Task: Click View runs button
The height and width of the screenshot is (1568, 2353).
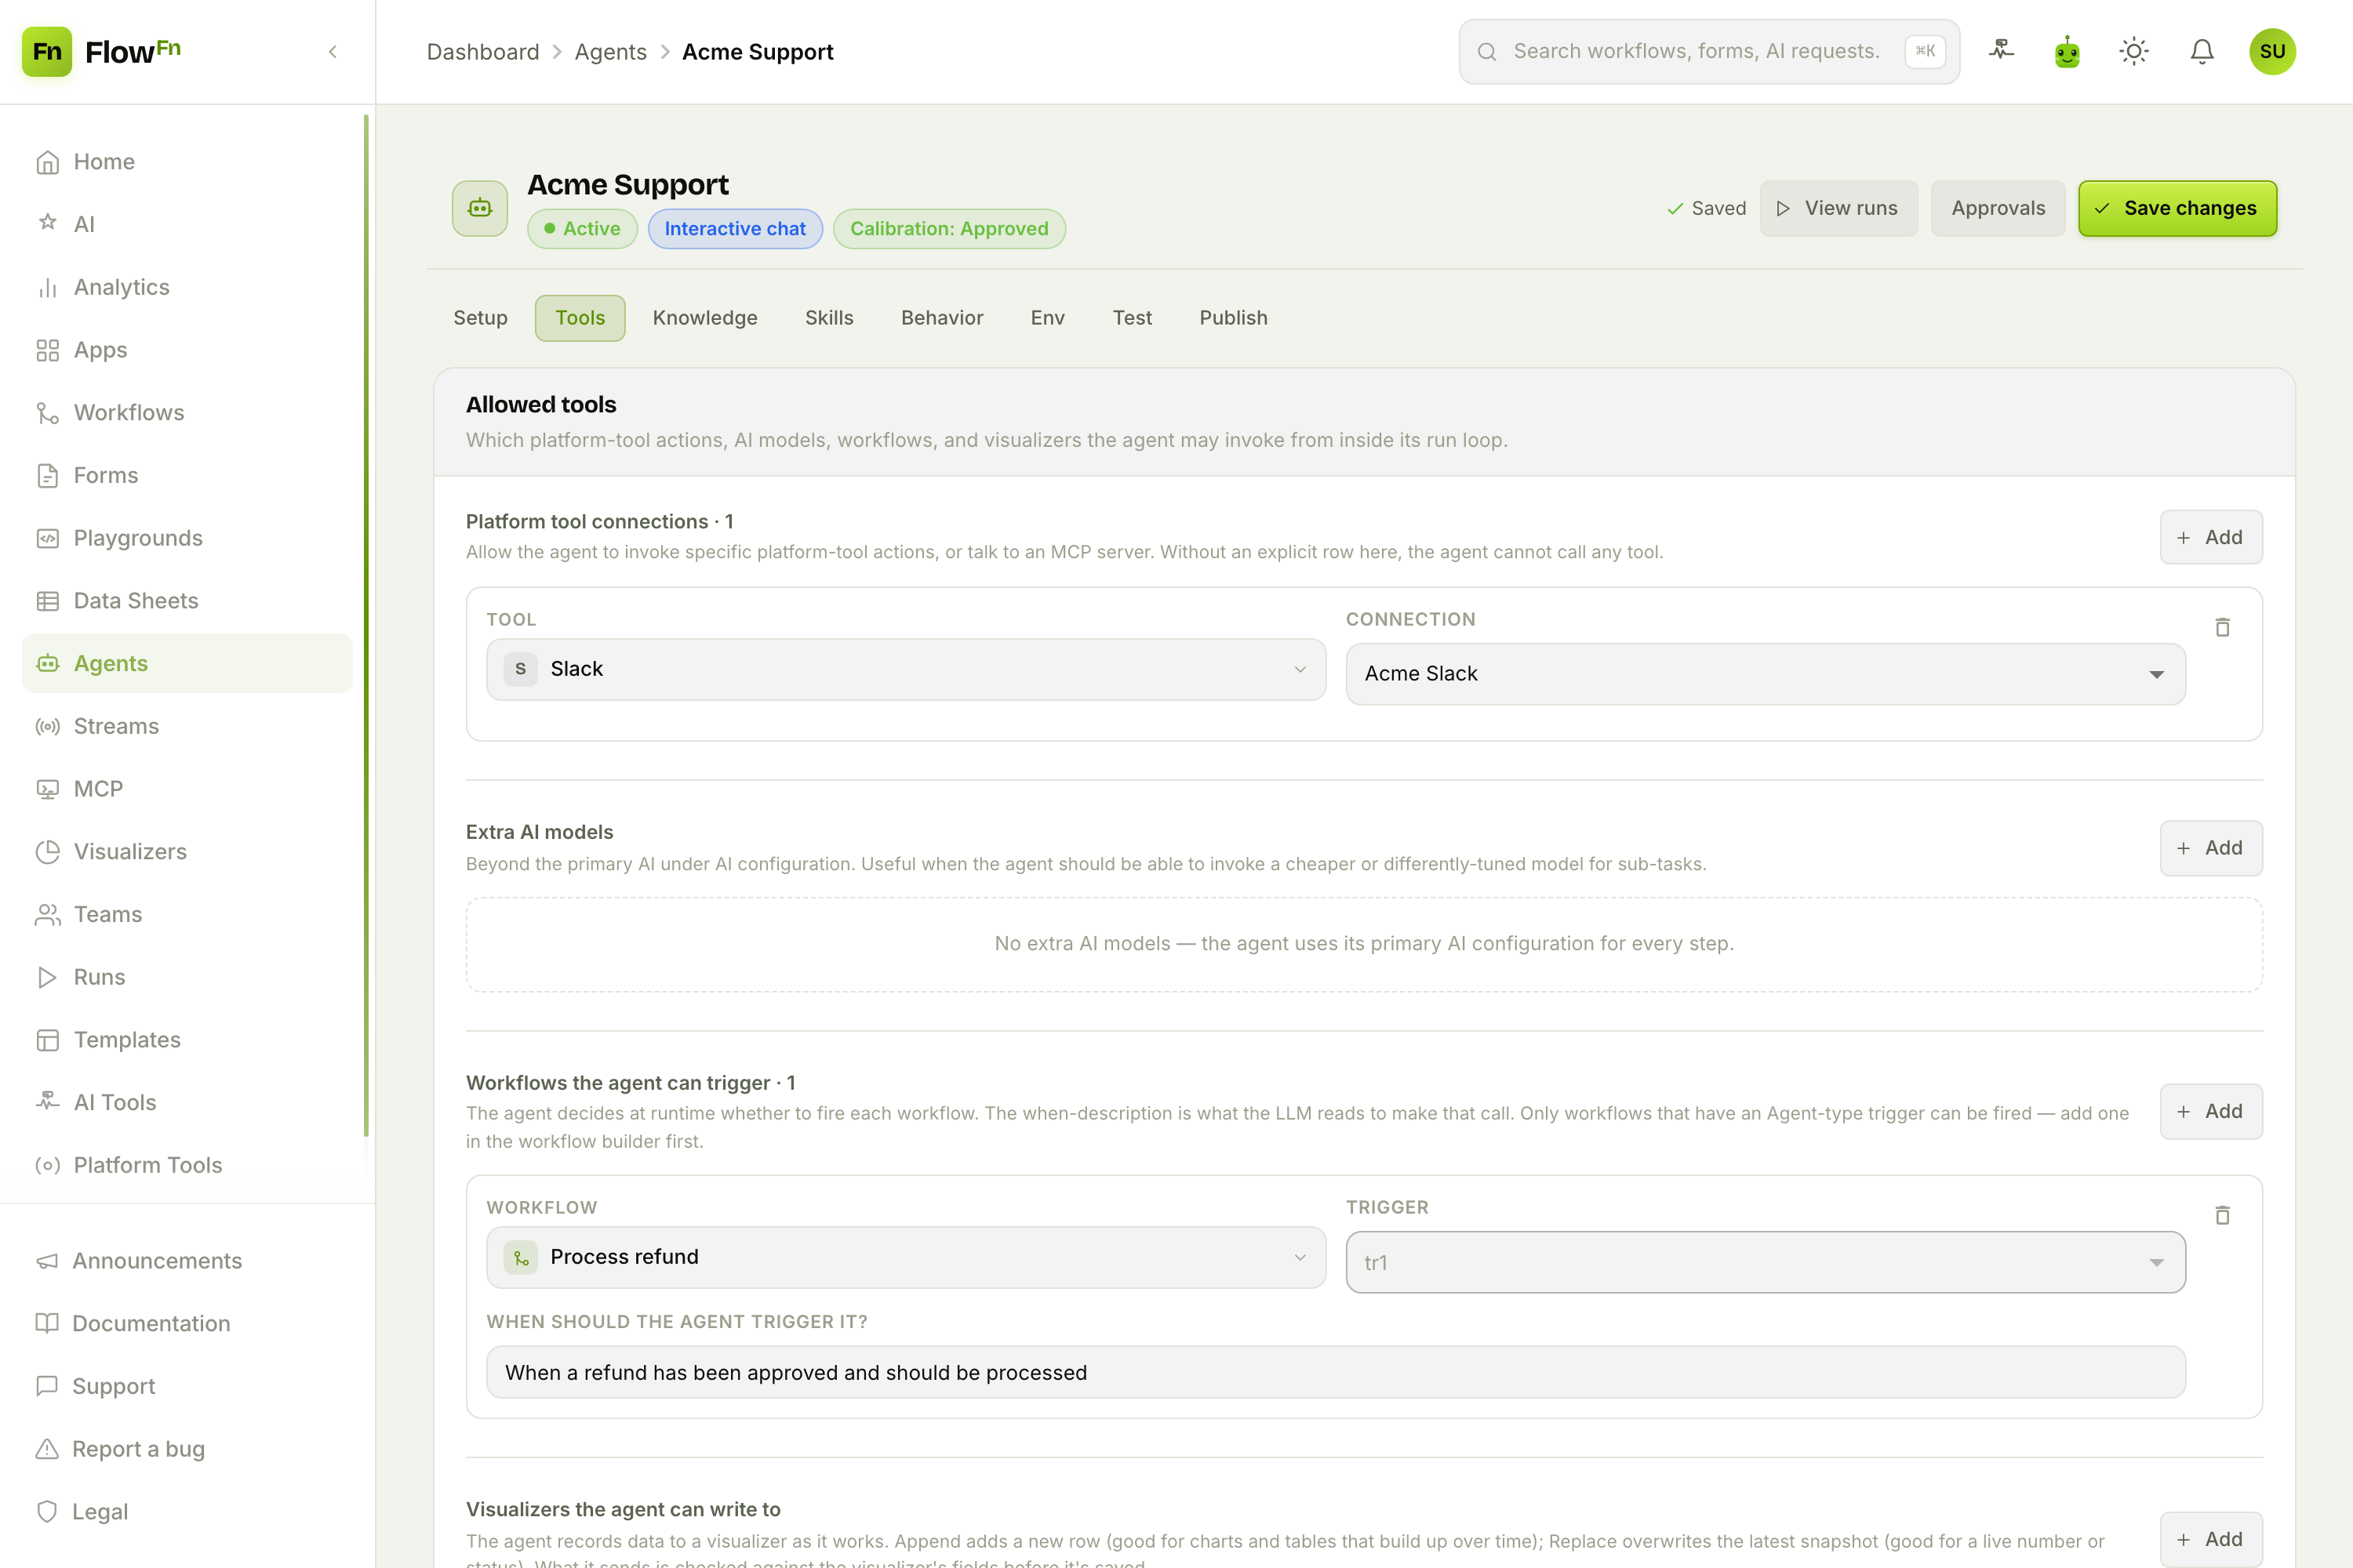Action: pyautogui.click(x=1838, y=208)
